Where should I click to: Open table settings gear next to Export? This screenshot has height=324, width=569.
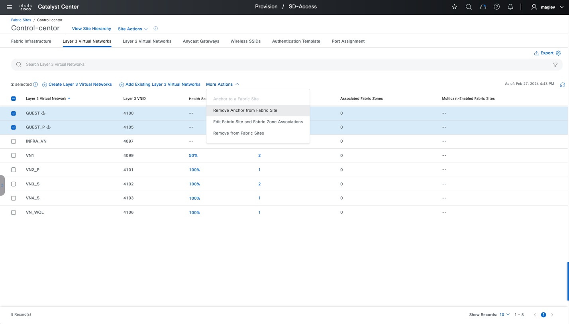click(558, 53)
